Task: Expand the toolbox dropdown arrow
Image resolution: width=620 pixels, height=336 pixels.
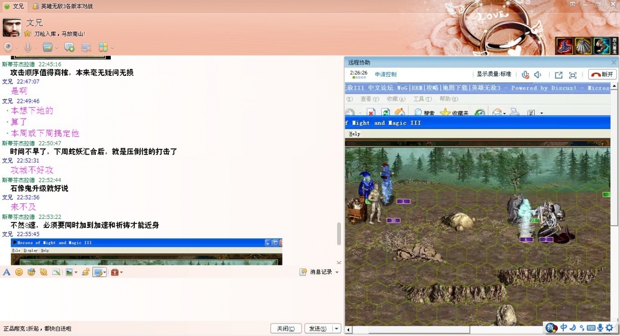Action: (121, 273)
